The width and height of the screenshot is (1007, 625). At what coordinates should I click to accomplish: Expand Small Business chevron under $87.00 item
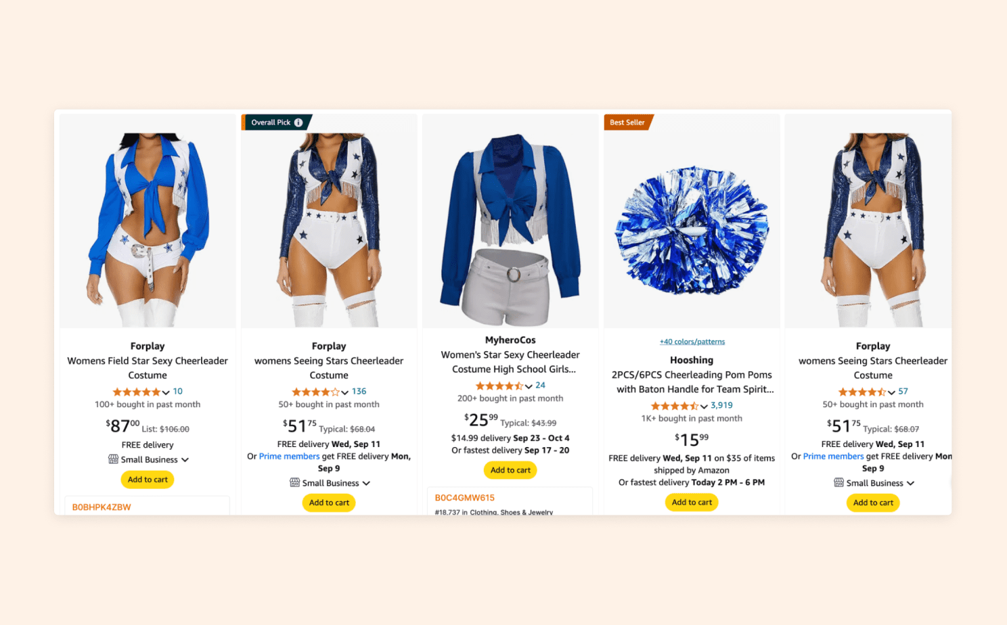pos(185,460)
